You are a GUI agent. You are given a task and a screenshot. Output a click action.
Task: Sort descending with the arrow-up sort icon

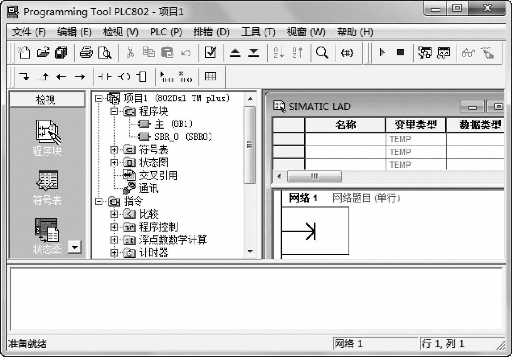(297, 53)
